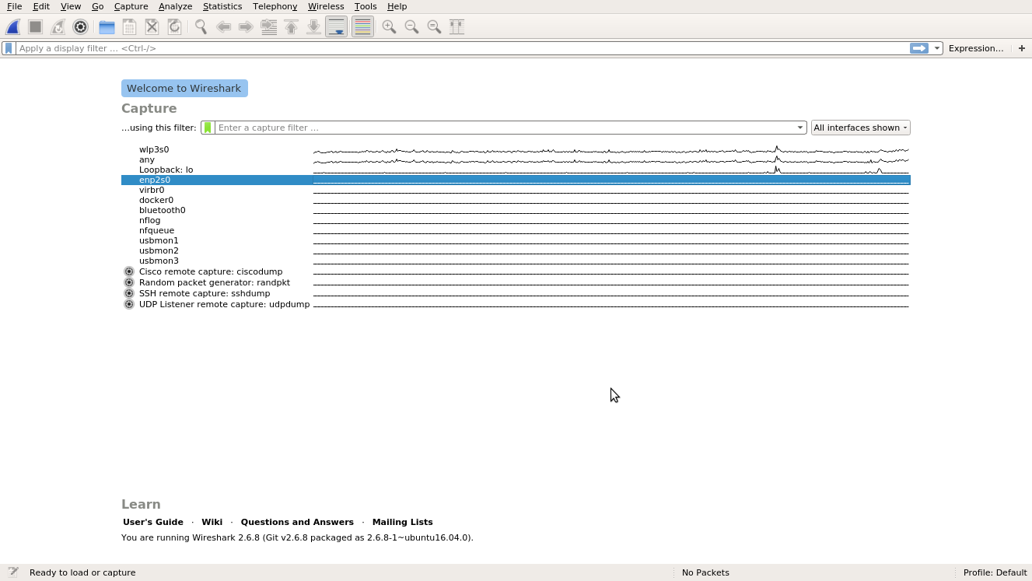Screen dimensions: 1032x581
Task: Open the Wiki link
Action: coord(212,522)
